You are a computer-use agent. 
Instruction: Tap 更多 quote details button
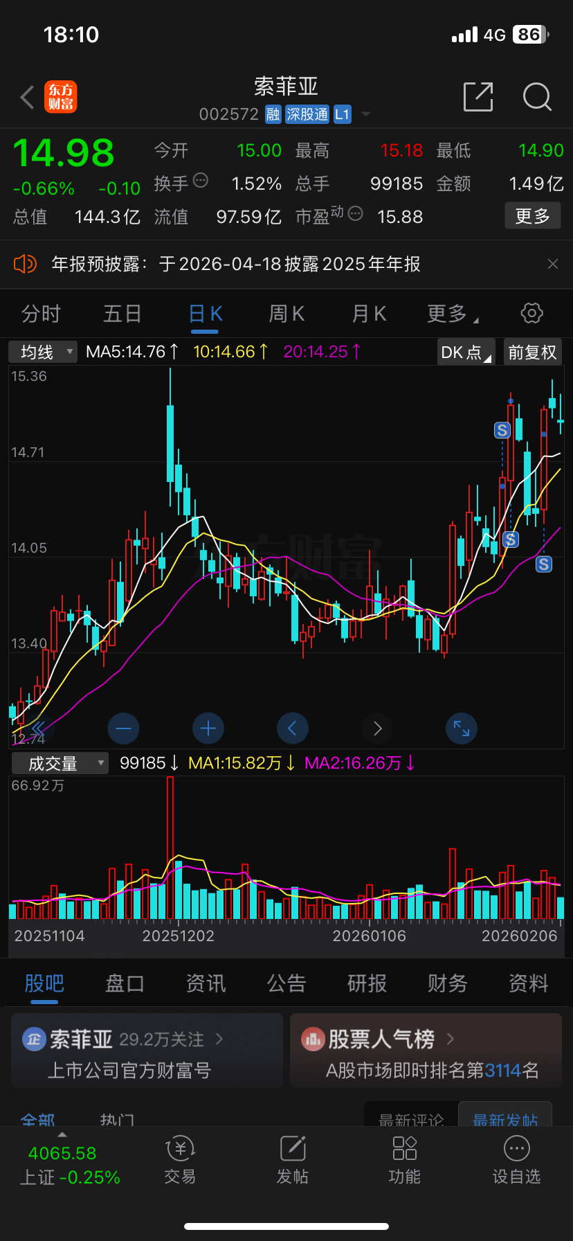tap(532, 216)
